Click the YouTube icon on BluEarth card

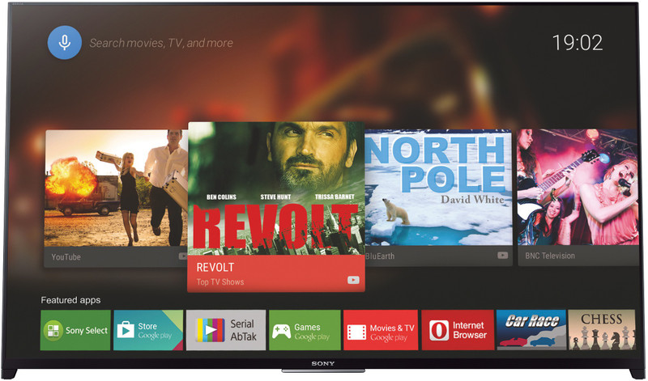point(502,256)
